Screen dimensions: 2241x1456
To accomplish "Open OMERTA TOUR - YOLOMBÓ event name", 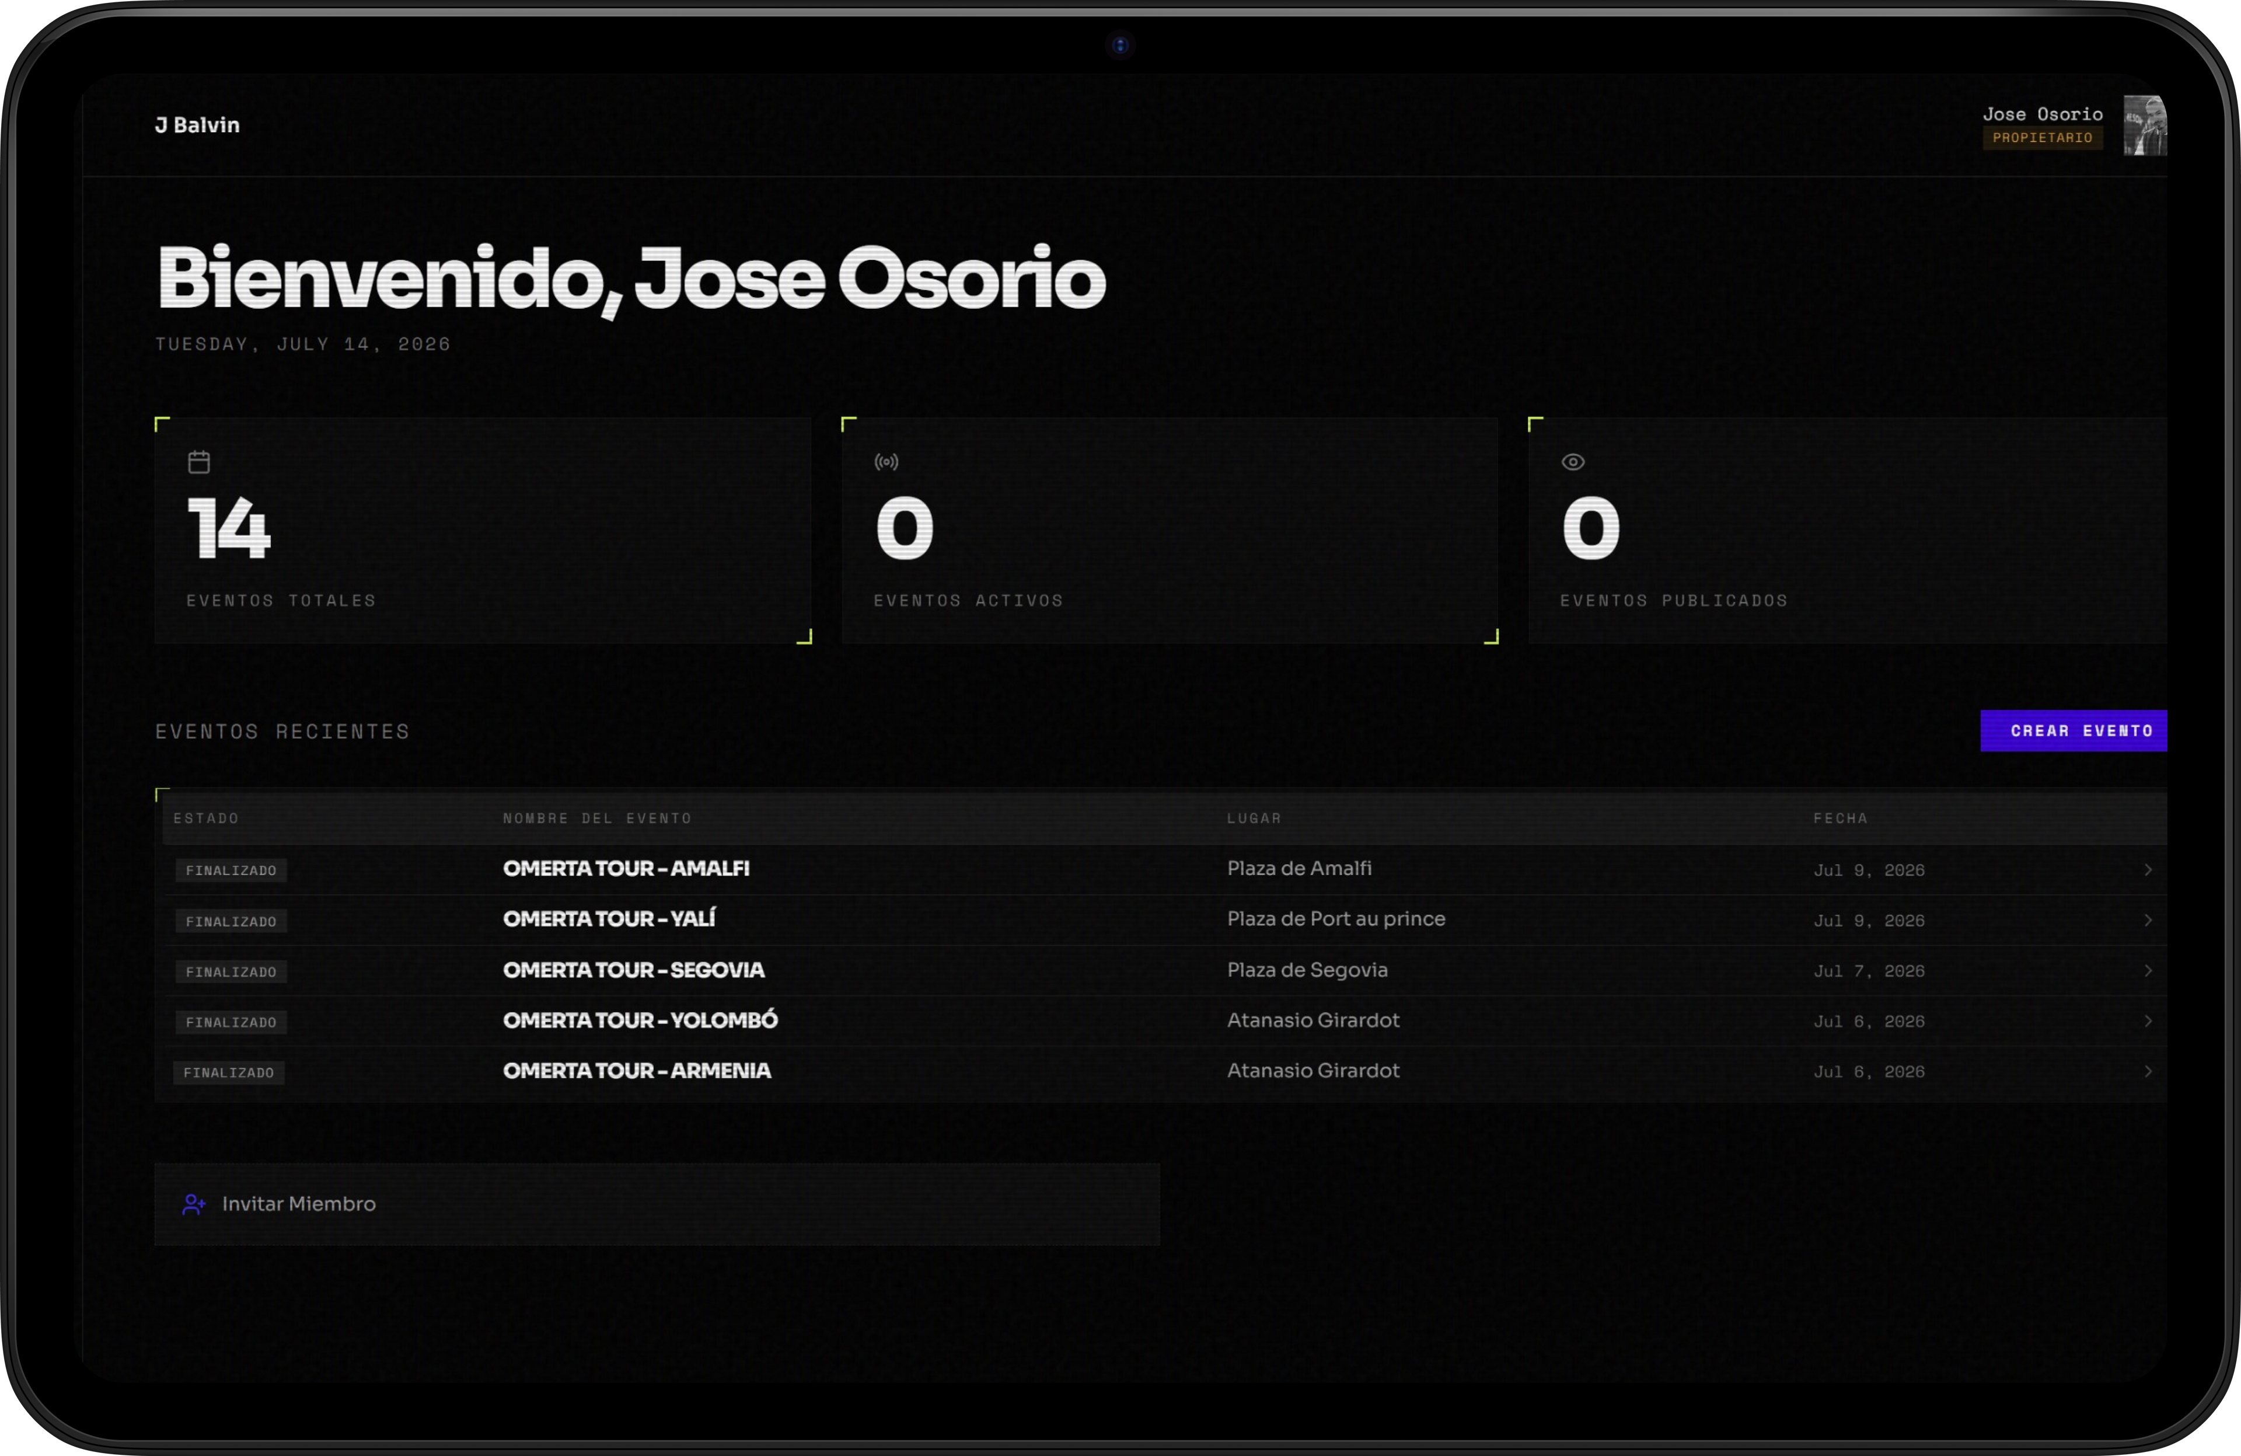I will coord(640,1020).
